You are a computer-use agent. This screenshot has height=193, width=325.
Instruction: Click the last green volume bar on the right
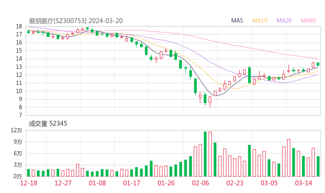(x=318, y=166)
